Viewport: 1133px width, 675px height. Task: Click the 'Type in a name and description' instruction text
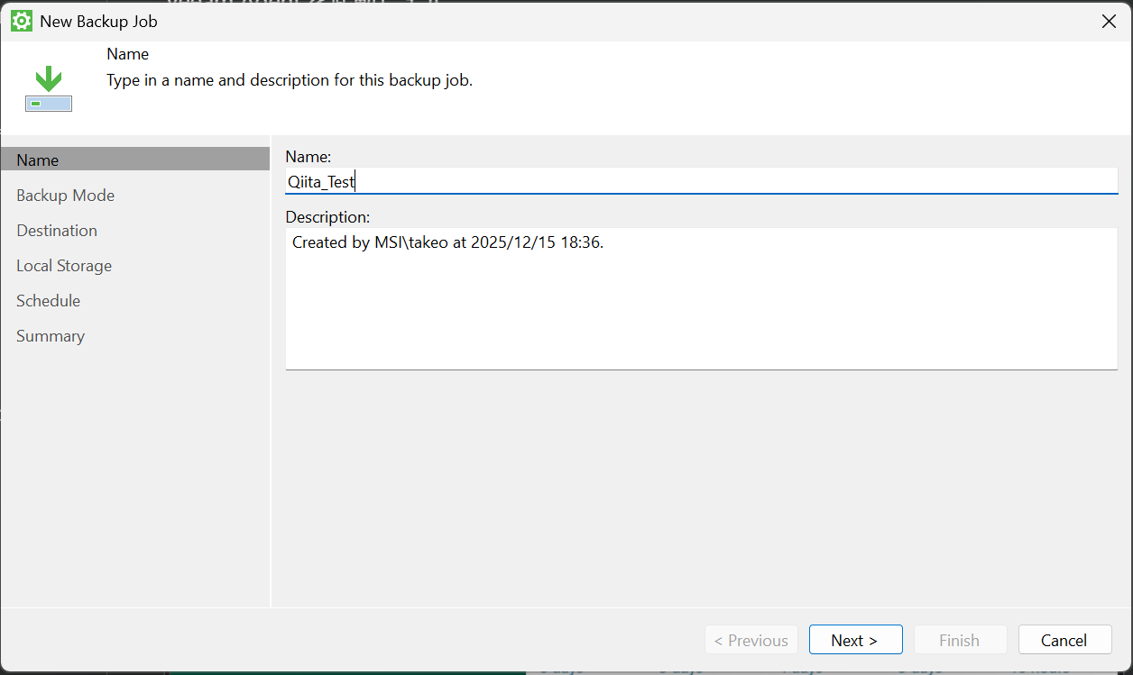click(290, 80)
